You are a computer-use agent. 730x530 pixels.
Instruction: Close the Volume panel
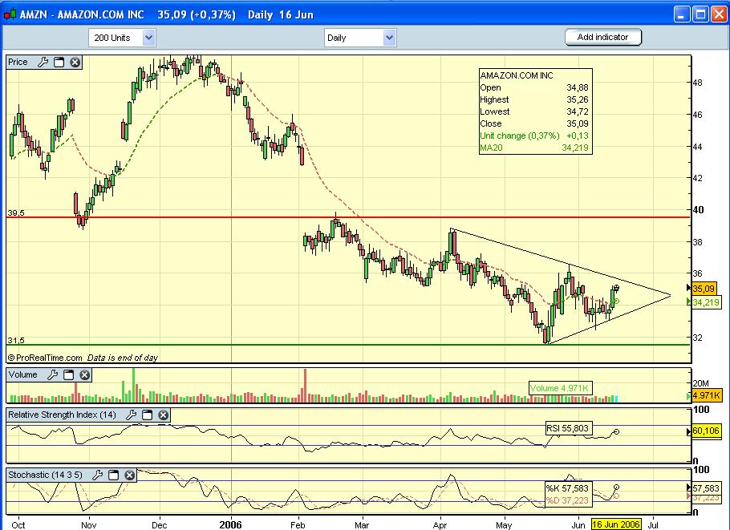tap(84, 374)
